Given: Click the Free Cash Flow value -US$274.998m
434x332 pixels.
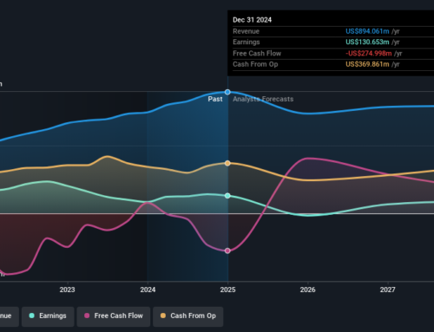Looking at the screenshot, I should (x=369, y=54).
